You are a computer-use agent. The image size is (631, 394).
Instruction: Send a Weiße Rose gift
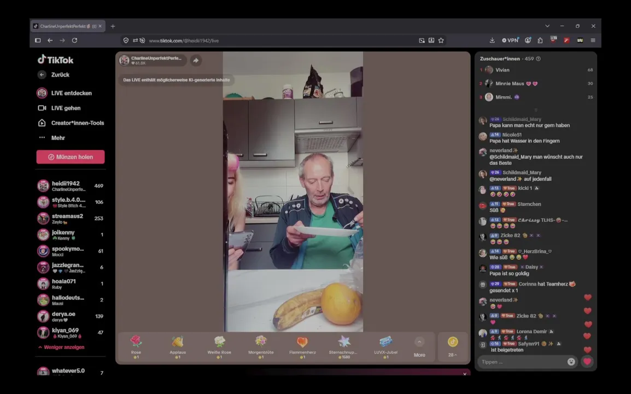coord(219,347)
